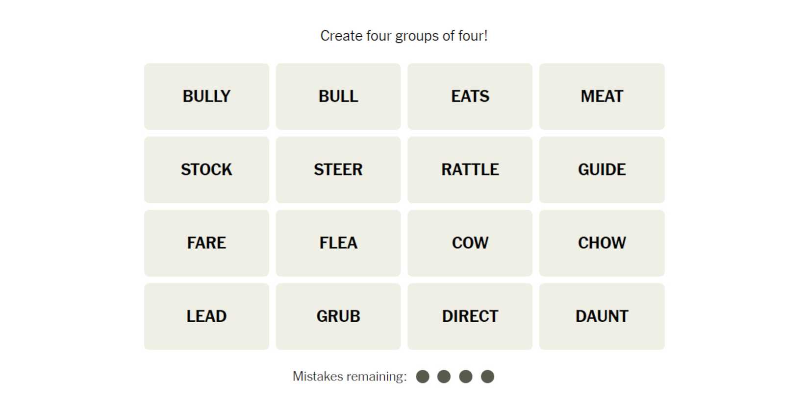Select the GUIDE word tile
The width and height of the screenshot is (809, 404).
(x=602, y=170)
